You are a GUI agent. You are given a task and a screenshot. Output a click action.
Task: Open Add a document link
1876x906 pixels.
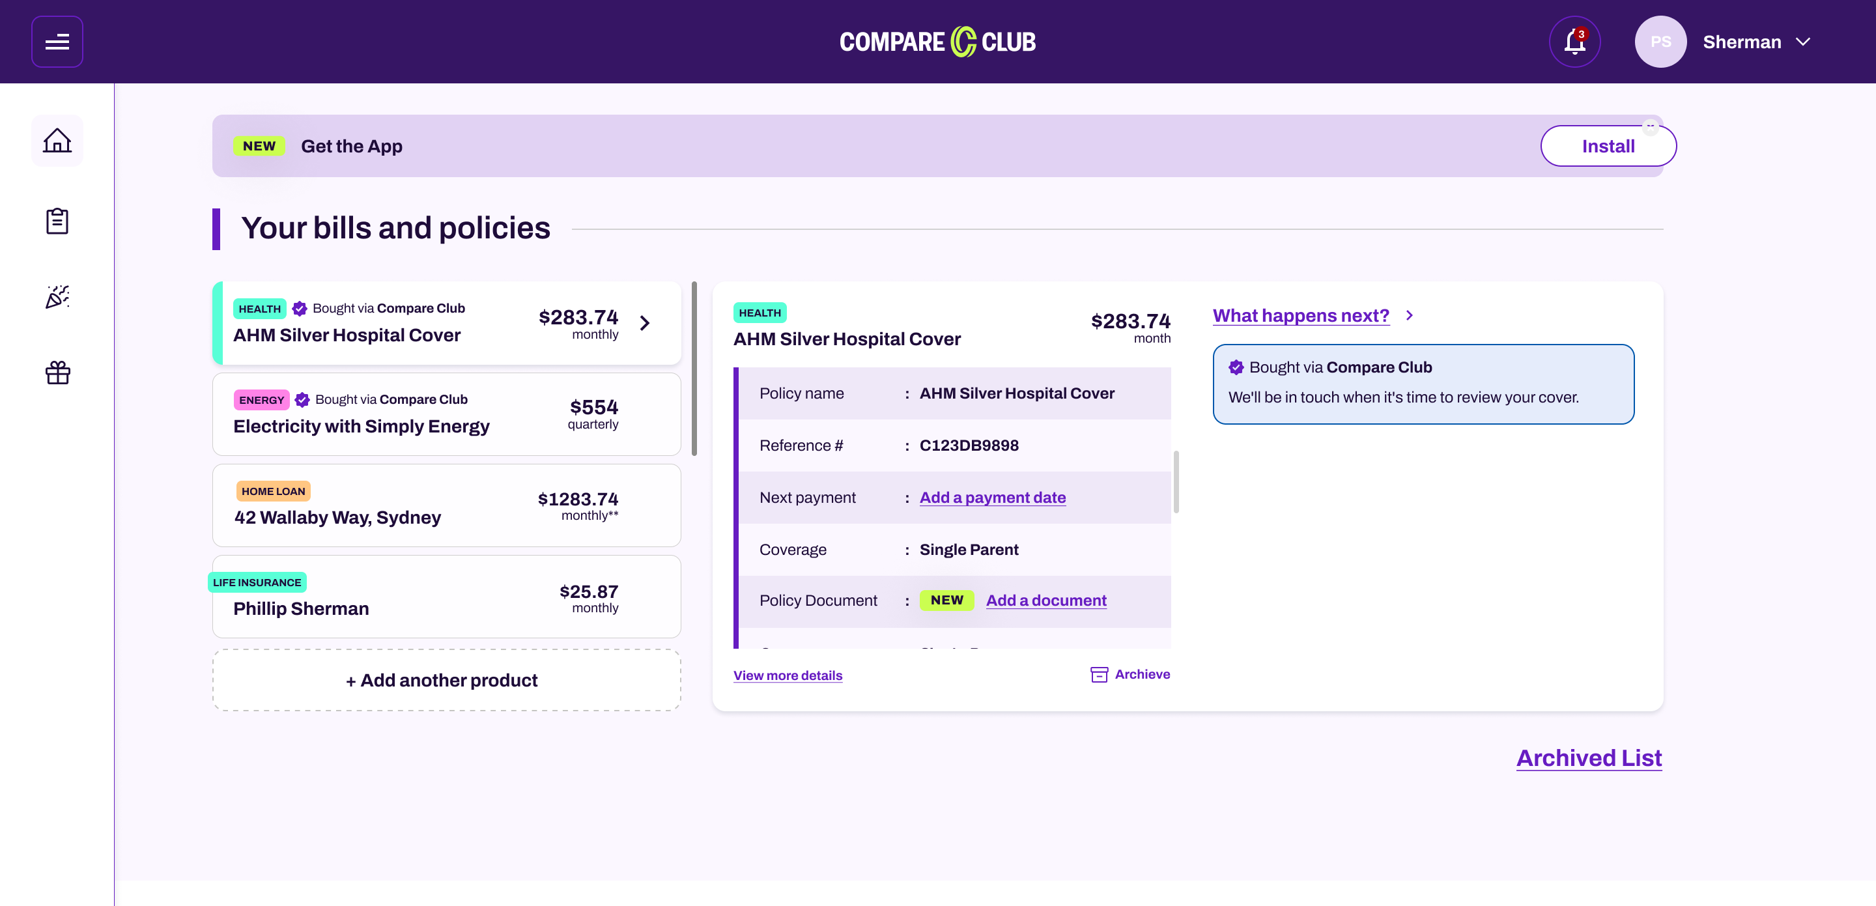coord(1045,600)
